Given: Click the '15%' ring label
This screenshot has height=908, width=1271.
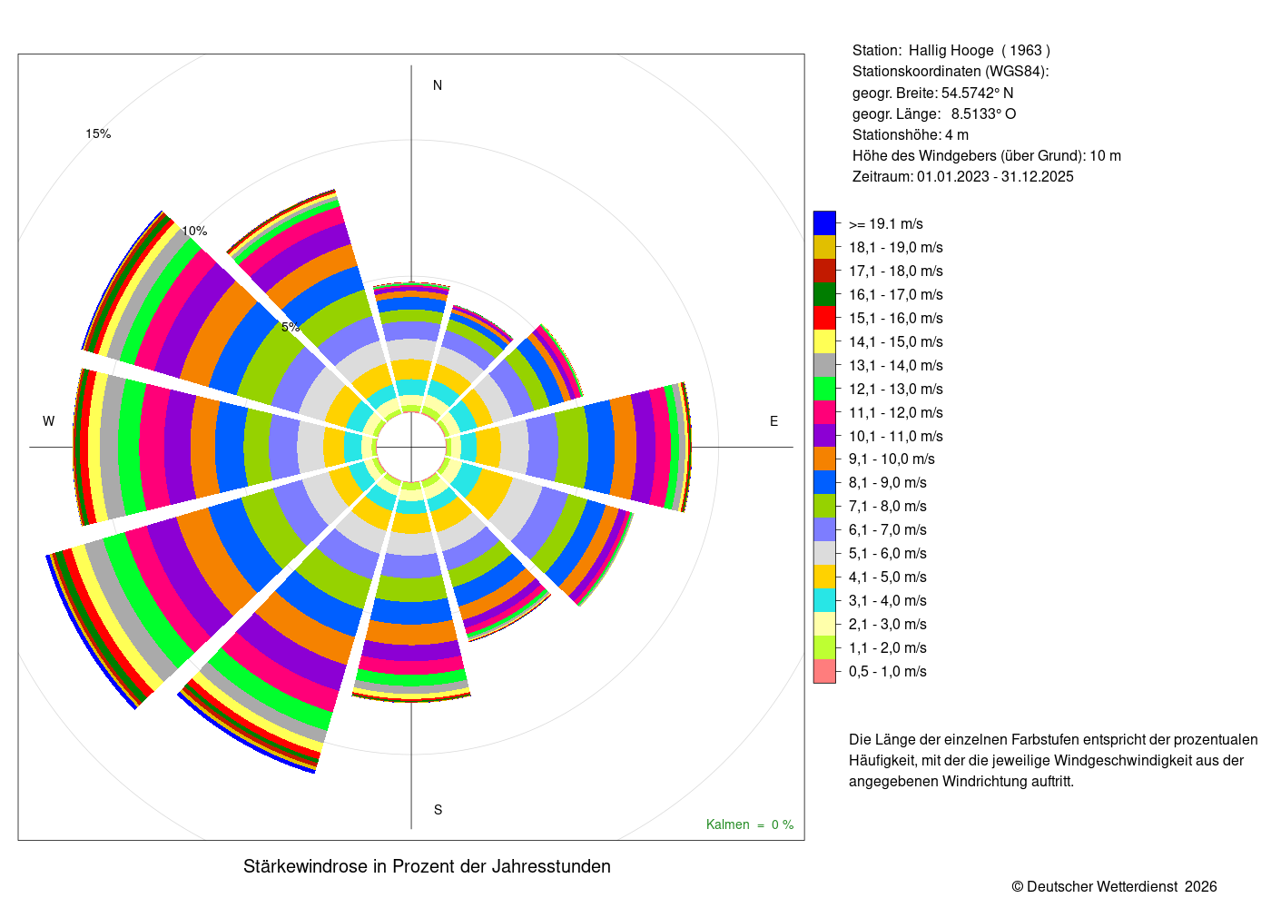Looking at the screenshot, I should pos(98,134).
